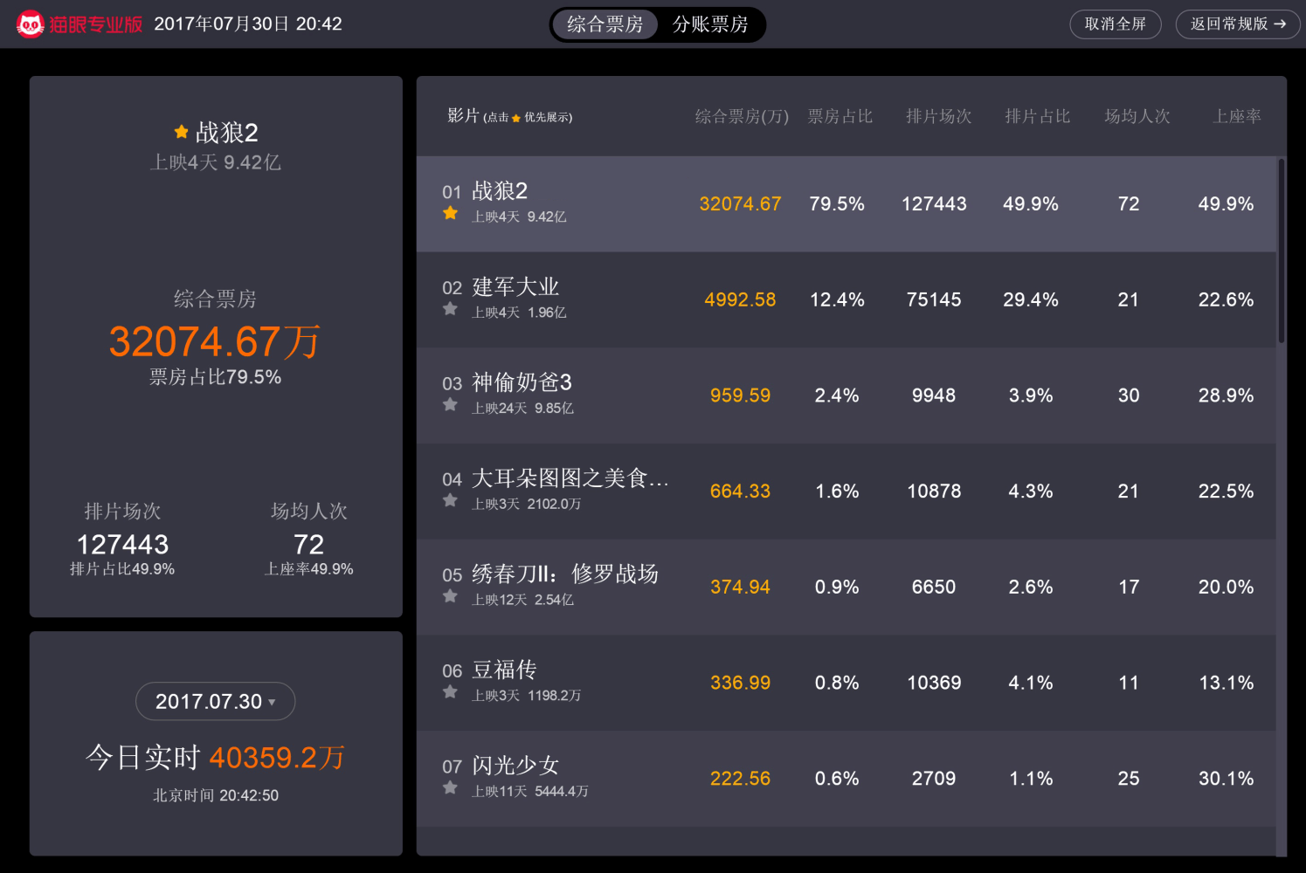Click the 猫眼专业版 brand title

(95, 24)
